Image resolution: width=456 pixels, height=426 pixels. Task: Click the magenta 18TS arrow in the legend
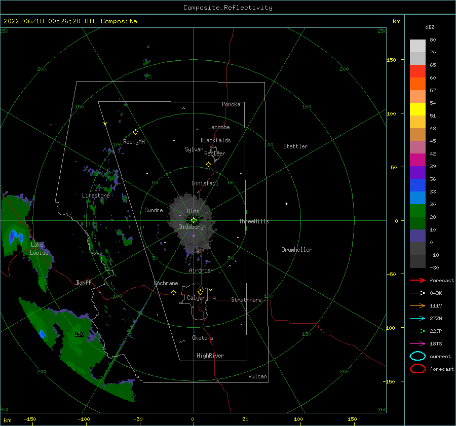pyautogui.click(x=417, y=344)
